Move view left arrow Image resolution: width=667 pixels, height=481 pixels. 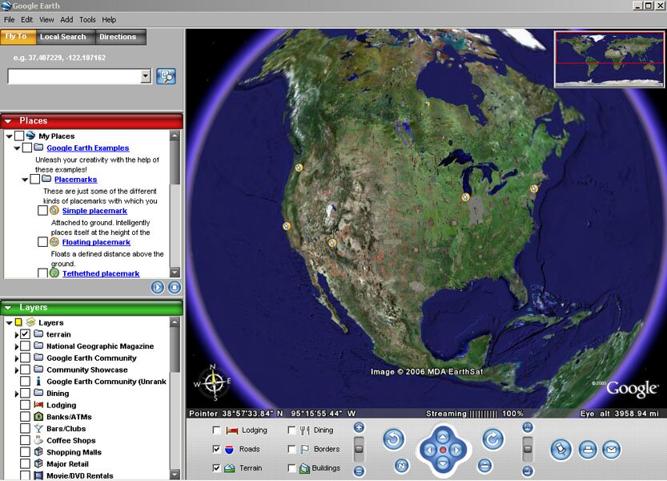[x=429, y=450]
